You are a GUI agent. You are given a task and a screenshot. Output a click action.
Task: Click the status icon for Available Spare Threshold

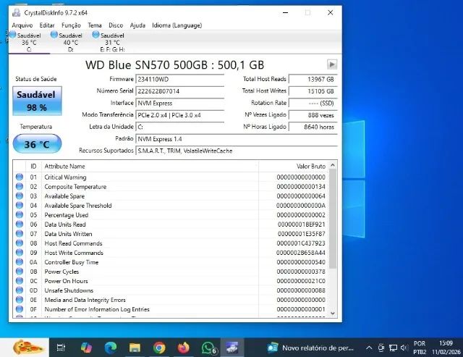coord(20,206)
